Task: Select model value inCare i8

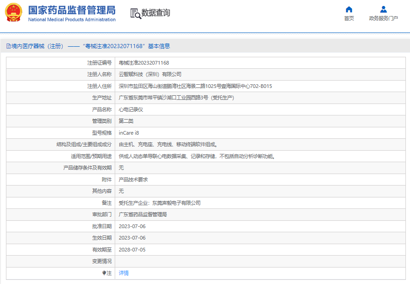Action: tap(128, 133)
